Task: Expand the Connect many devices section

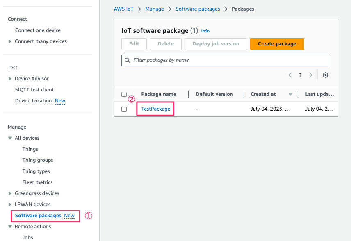Action: coord(10,41)
